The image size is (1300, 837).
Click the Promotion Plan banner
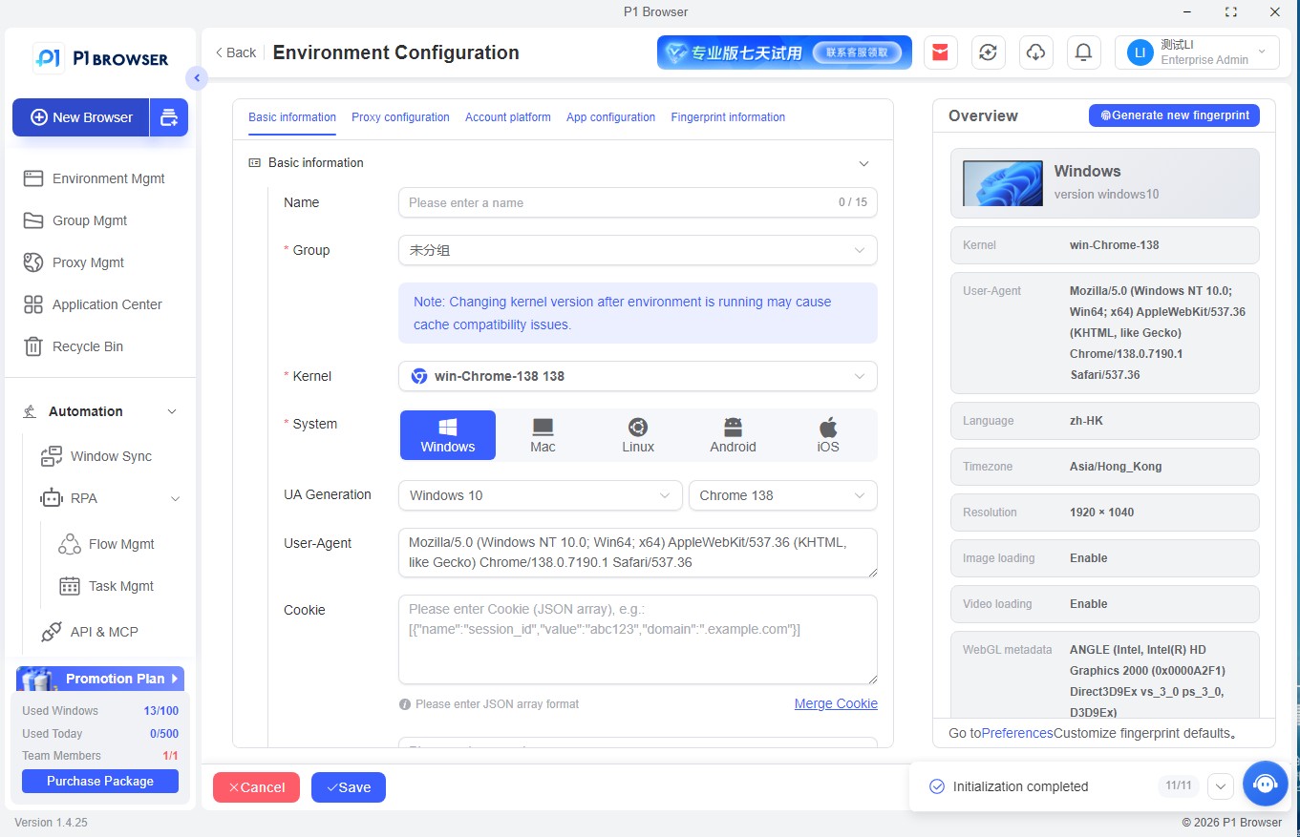(x=100, y=679)
